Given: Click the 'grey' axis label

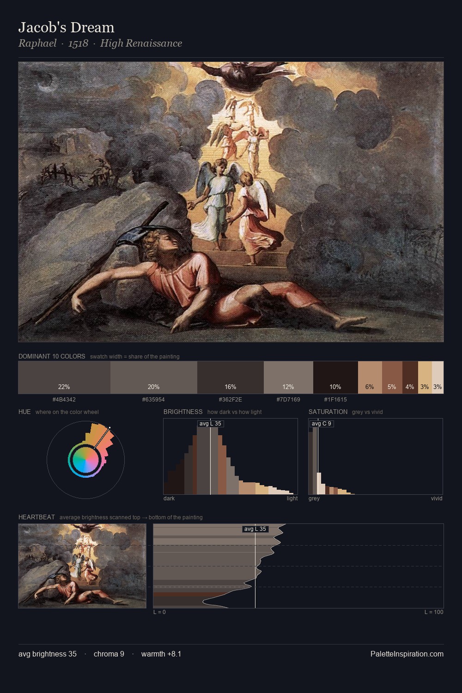Looking at the screenshot, I should tap(314, 498).
